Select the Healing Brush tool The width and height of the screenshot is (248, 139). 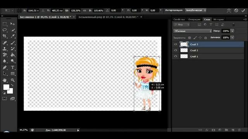[x=5, y=42]
